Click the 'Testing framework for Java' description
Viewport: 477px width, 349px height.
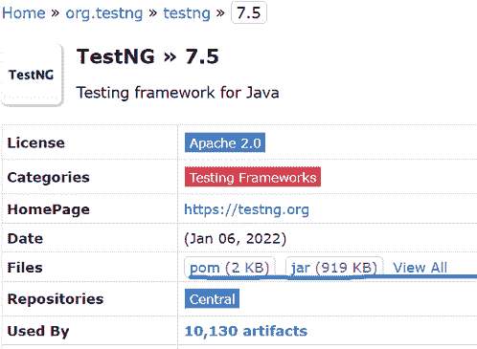coord(177,93)
